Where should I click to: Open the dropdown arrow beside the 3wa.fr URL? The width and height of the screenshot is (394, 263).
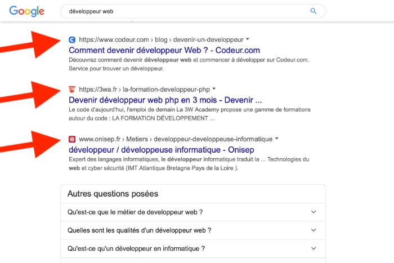coord(214,89)
